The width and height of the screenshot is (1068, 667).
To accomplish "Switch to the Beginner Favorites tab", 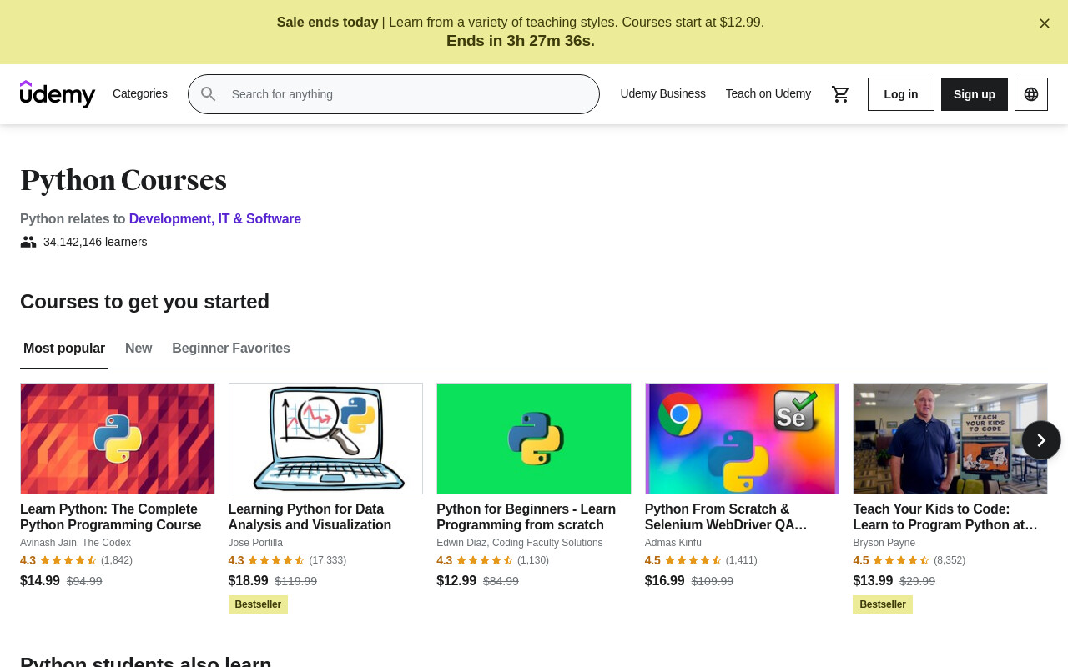I will coord(231,349).
